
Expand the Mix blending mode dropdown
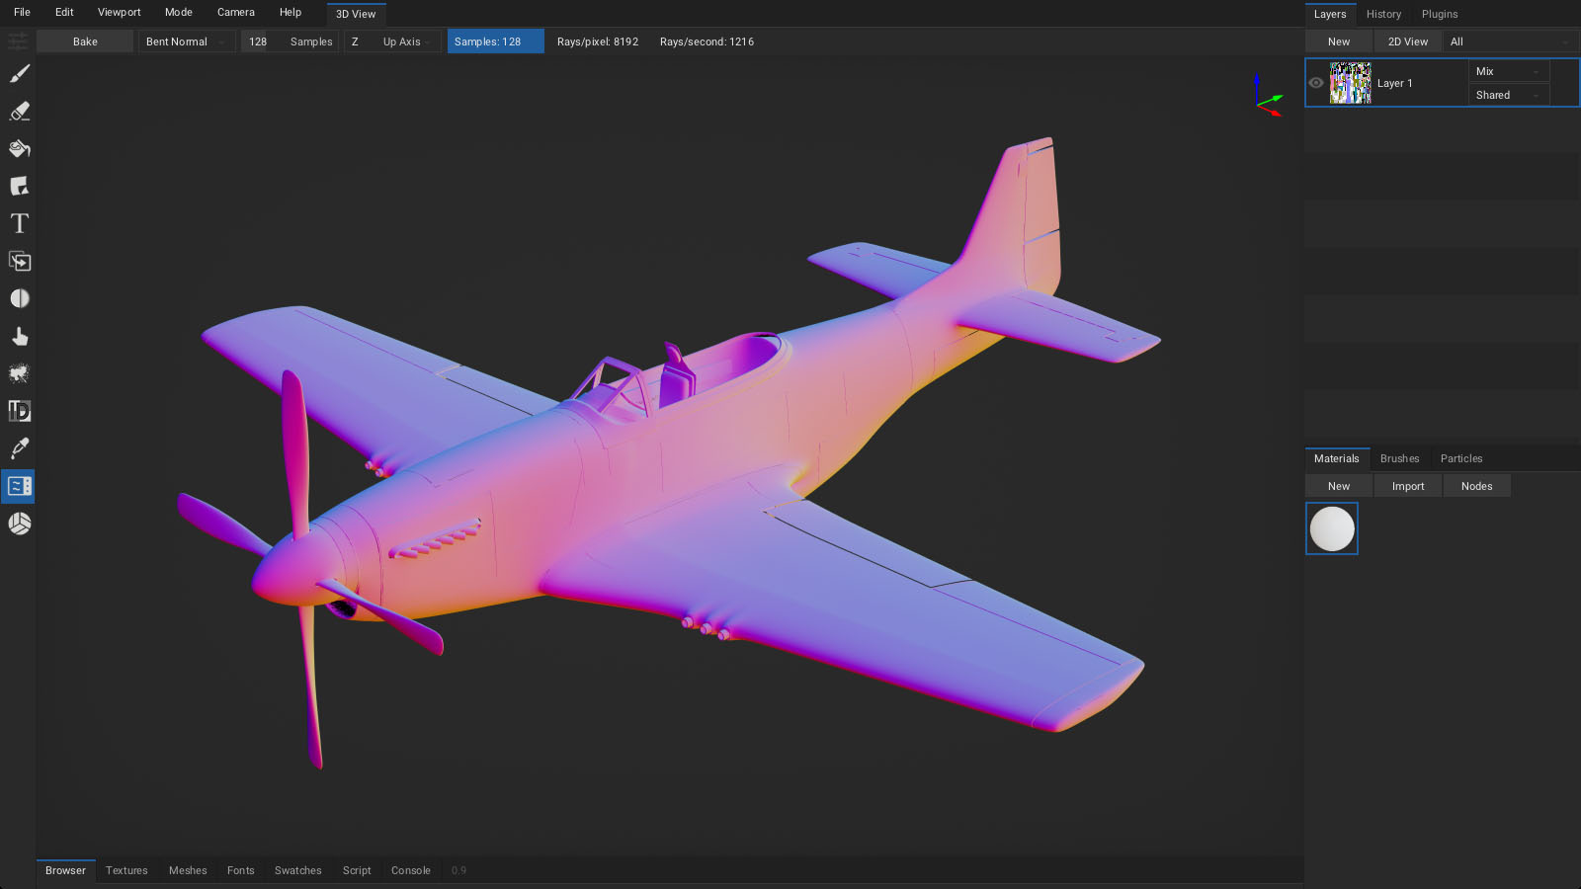[1508, 71]
